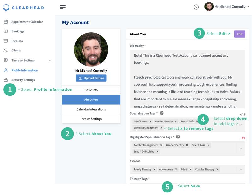Click the purple Edit button

(239, 34)
